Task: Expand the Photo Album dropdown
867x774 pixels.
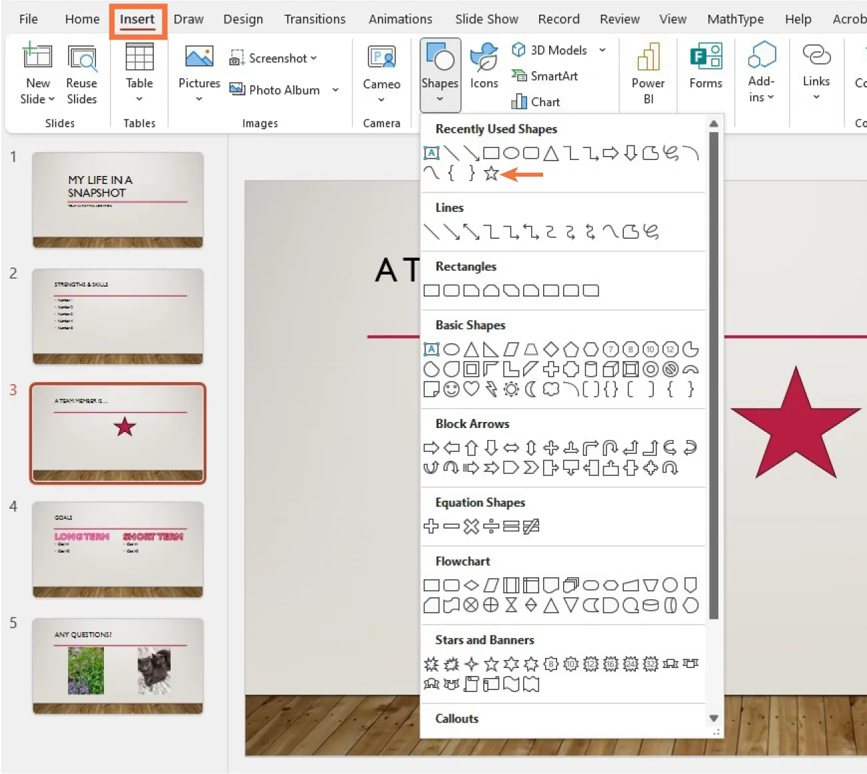Action: (334, 90)
